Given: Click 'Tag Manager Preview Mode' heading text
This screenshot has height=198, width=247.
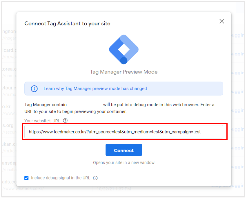Looking at the screenshot, I should pos(124,72).
